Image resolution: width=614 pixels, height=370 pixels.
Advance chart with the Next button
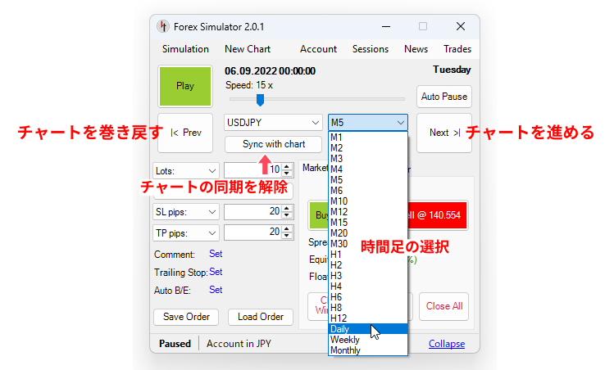[444, 133]
